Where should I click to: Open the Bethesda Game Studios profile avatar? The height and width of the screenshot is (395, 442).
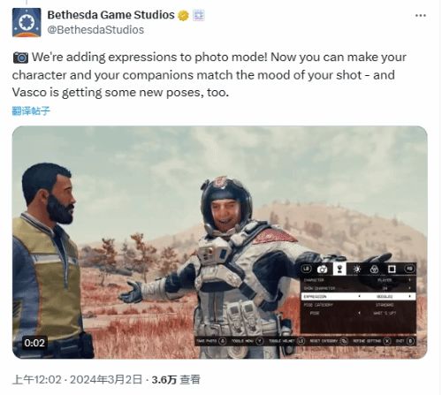27,22
